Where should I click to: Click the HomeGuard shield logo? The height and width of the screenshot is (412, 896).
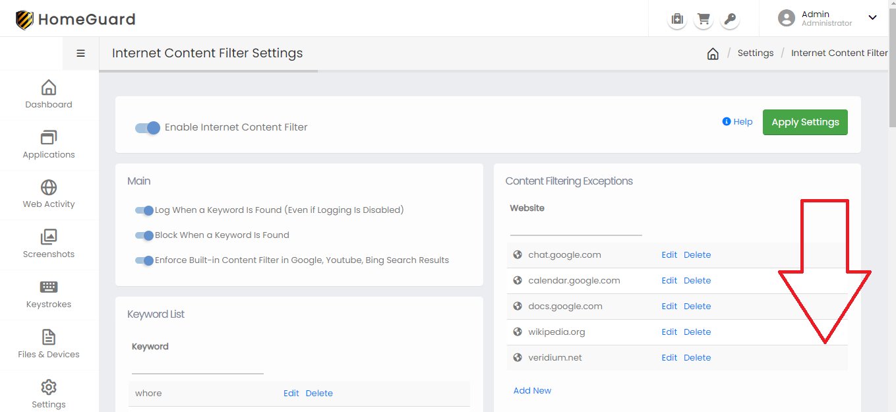(x=24, y=20)
